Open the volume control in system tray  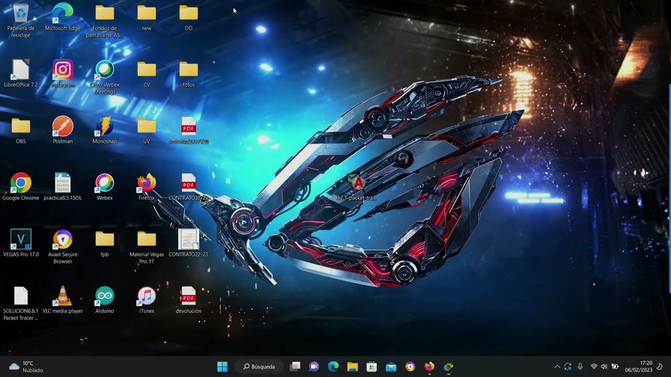(604, 367)
